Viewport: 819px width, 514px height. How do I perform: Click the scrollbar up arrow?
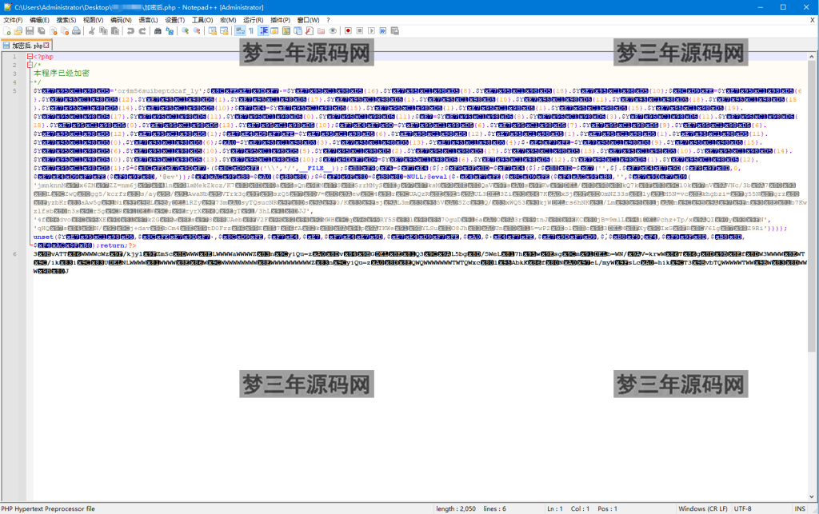click(811, 57)
